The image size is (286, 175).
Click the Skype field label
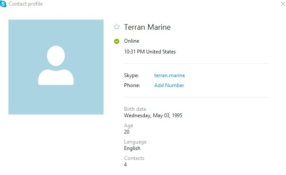(131, 75)
